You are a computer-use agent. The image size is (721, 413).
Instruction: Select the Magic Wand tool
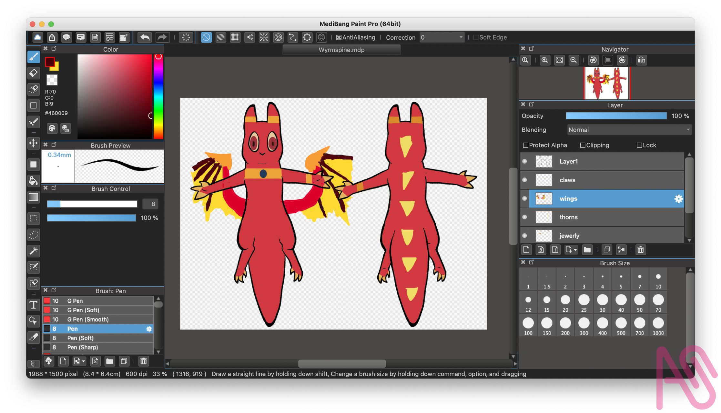[x=34, y=251]
